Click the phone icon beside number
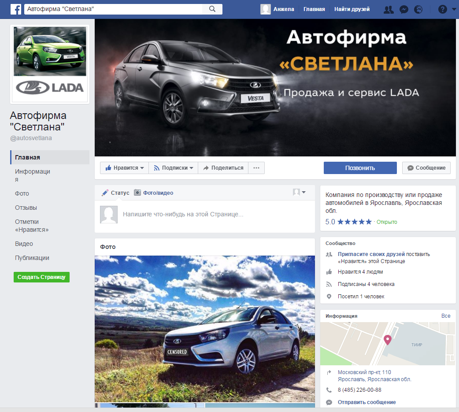This screenshot has height=412, width=459. (329, 390)
